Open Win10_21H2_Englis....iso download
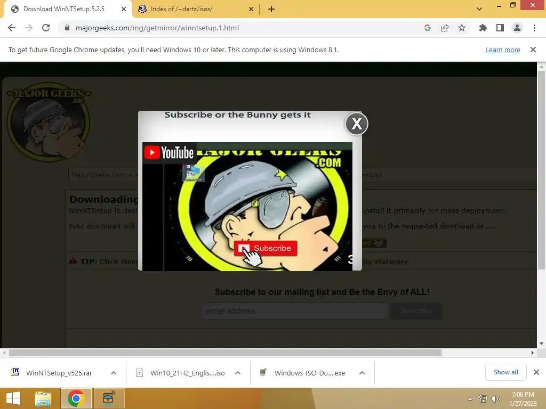Image resolution: width=546 pixels, height=409 pixels. tap(187, 373)
